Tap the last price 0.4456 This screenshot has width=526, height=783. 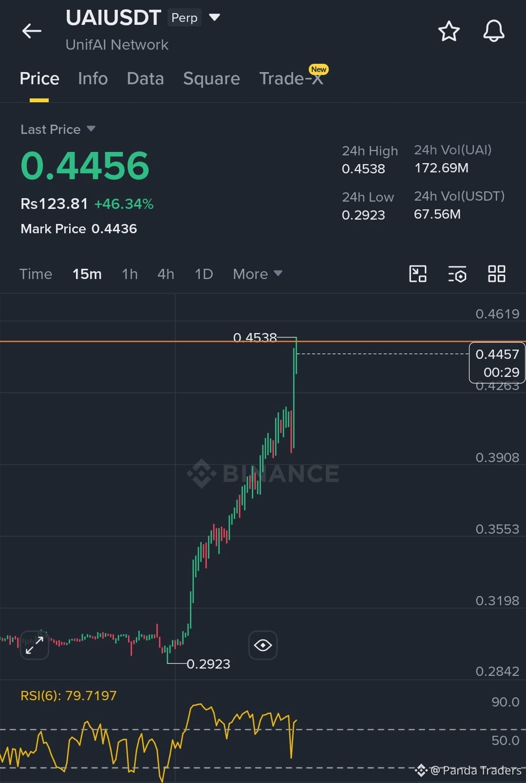(85, 166)
